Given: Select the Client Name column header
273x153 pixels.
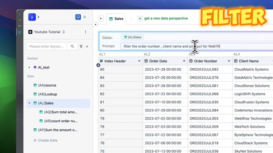Looking at the screenshot, I should pos(253,61).
